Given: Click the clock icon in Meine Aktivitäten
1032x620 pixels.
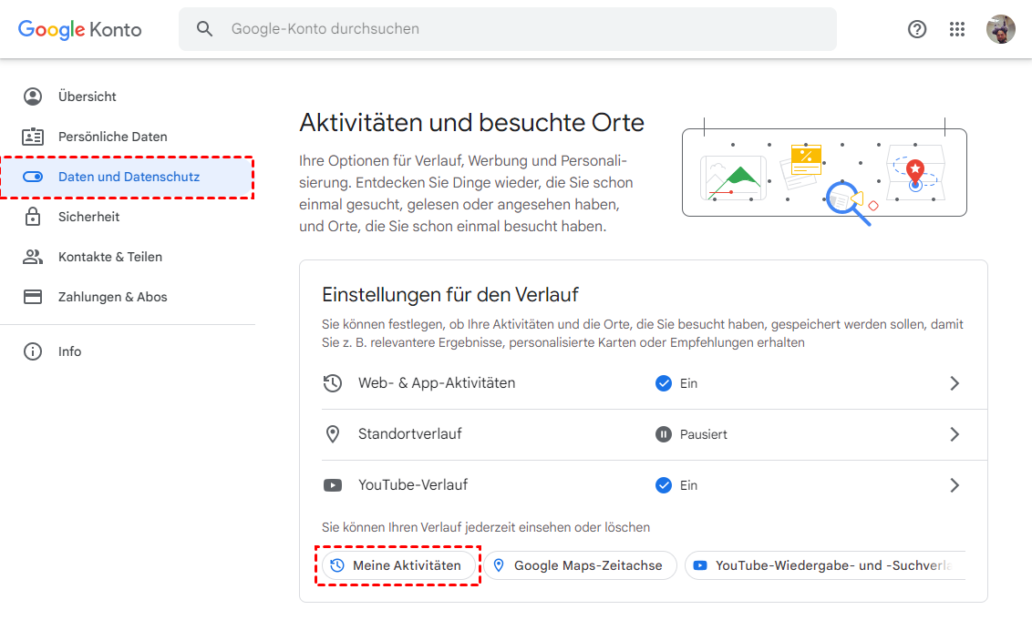Looking at the screenshot, I should pos(337,565).
